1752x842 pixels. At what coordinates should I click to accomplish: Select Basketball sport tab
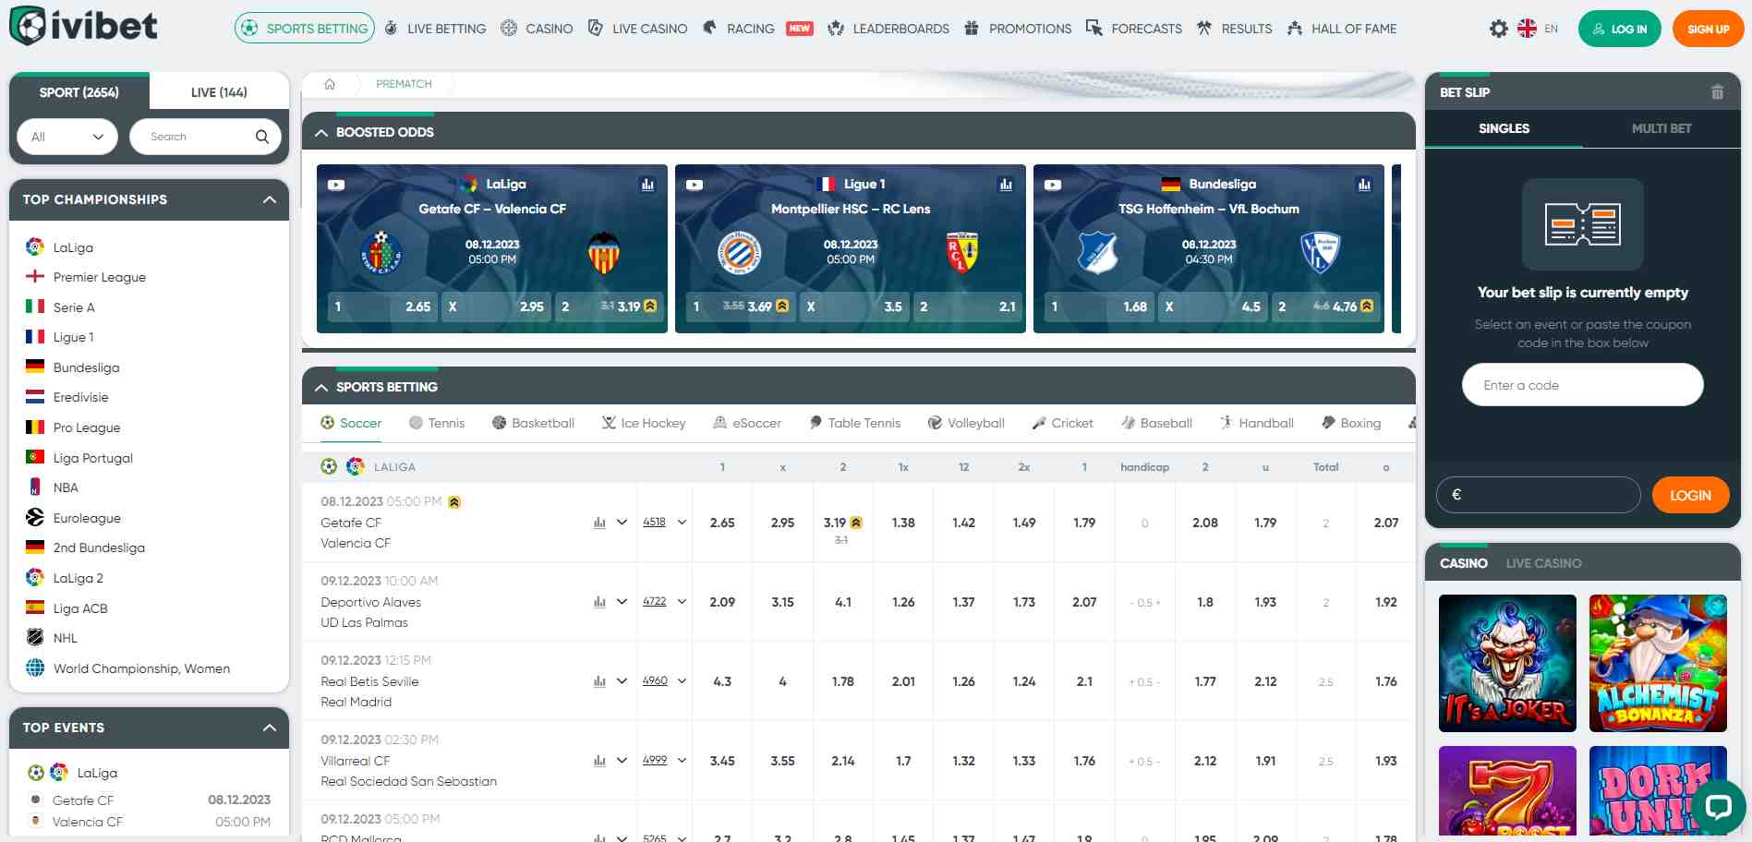coord(533,423)
